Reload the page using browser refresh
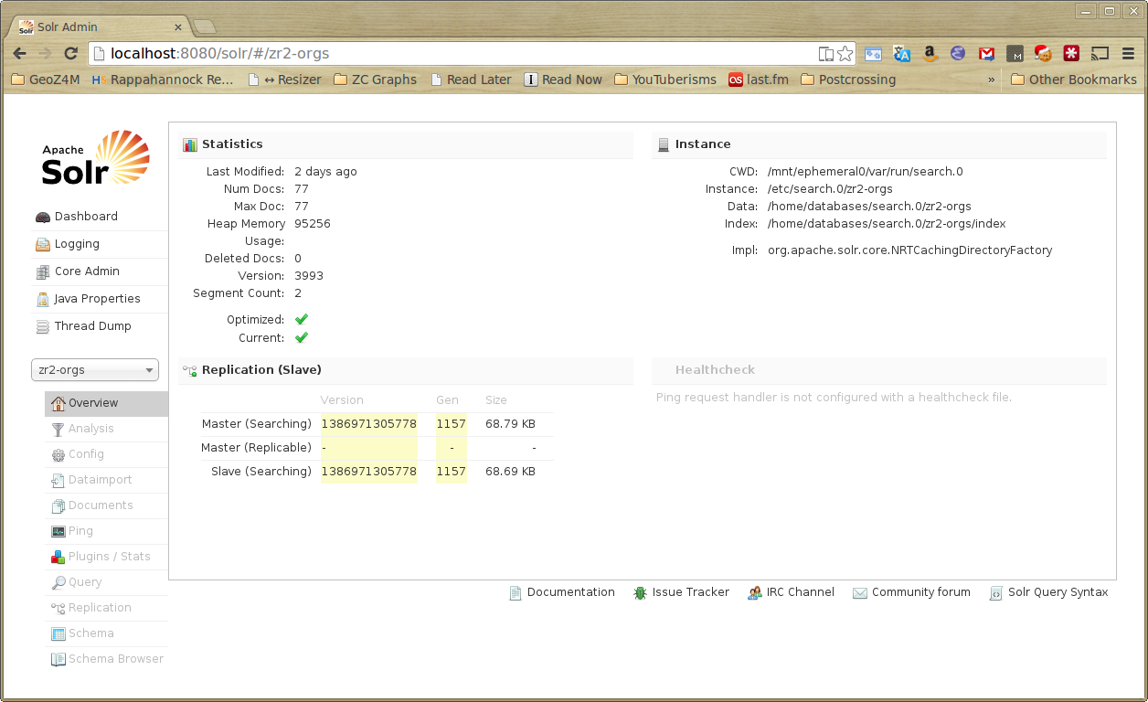Viewport: 1148px width, 702px height. [x=70, y=54]
